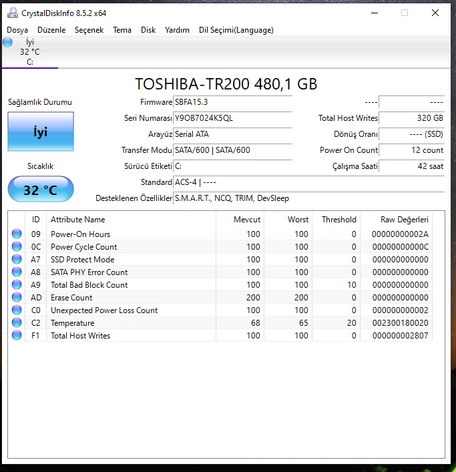Screen dimensions: 456x472
Task: Click raw value 00000000002A
Action: tap(401, 234)
